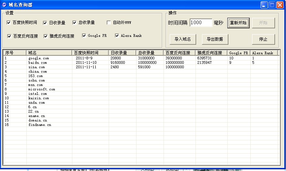The image size is (286, 171).
Task: Click the Google PR column header
Action: coord(239,53)
